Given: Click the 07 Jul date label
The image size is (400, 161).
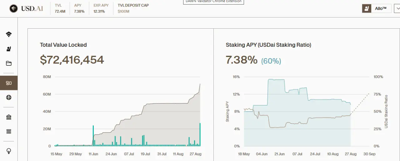Looking at the screenshot, I should [129, 154].
